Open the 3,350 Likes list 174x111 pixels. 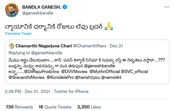pos(89,107)
